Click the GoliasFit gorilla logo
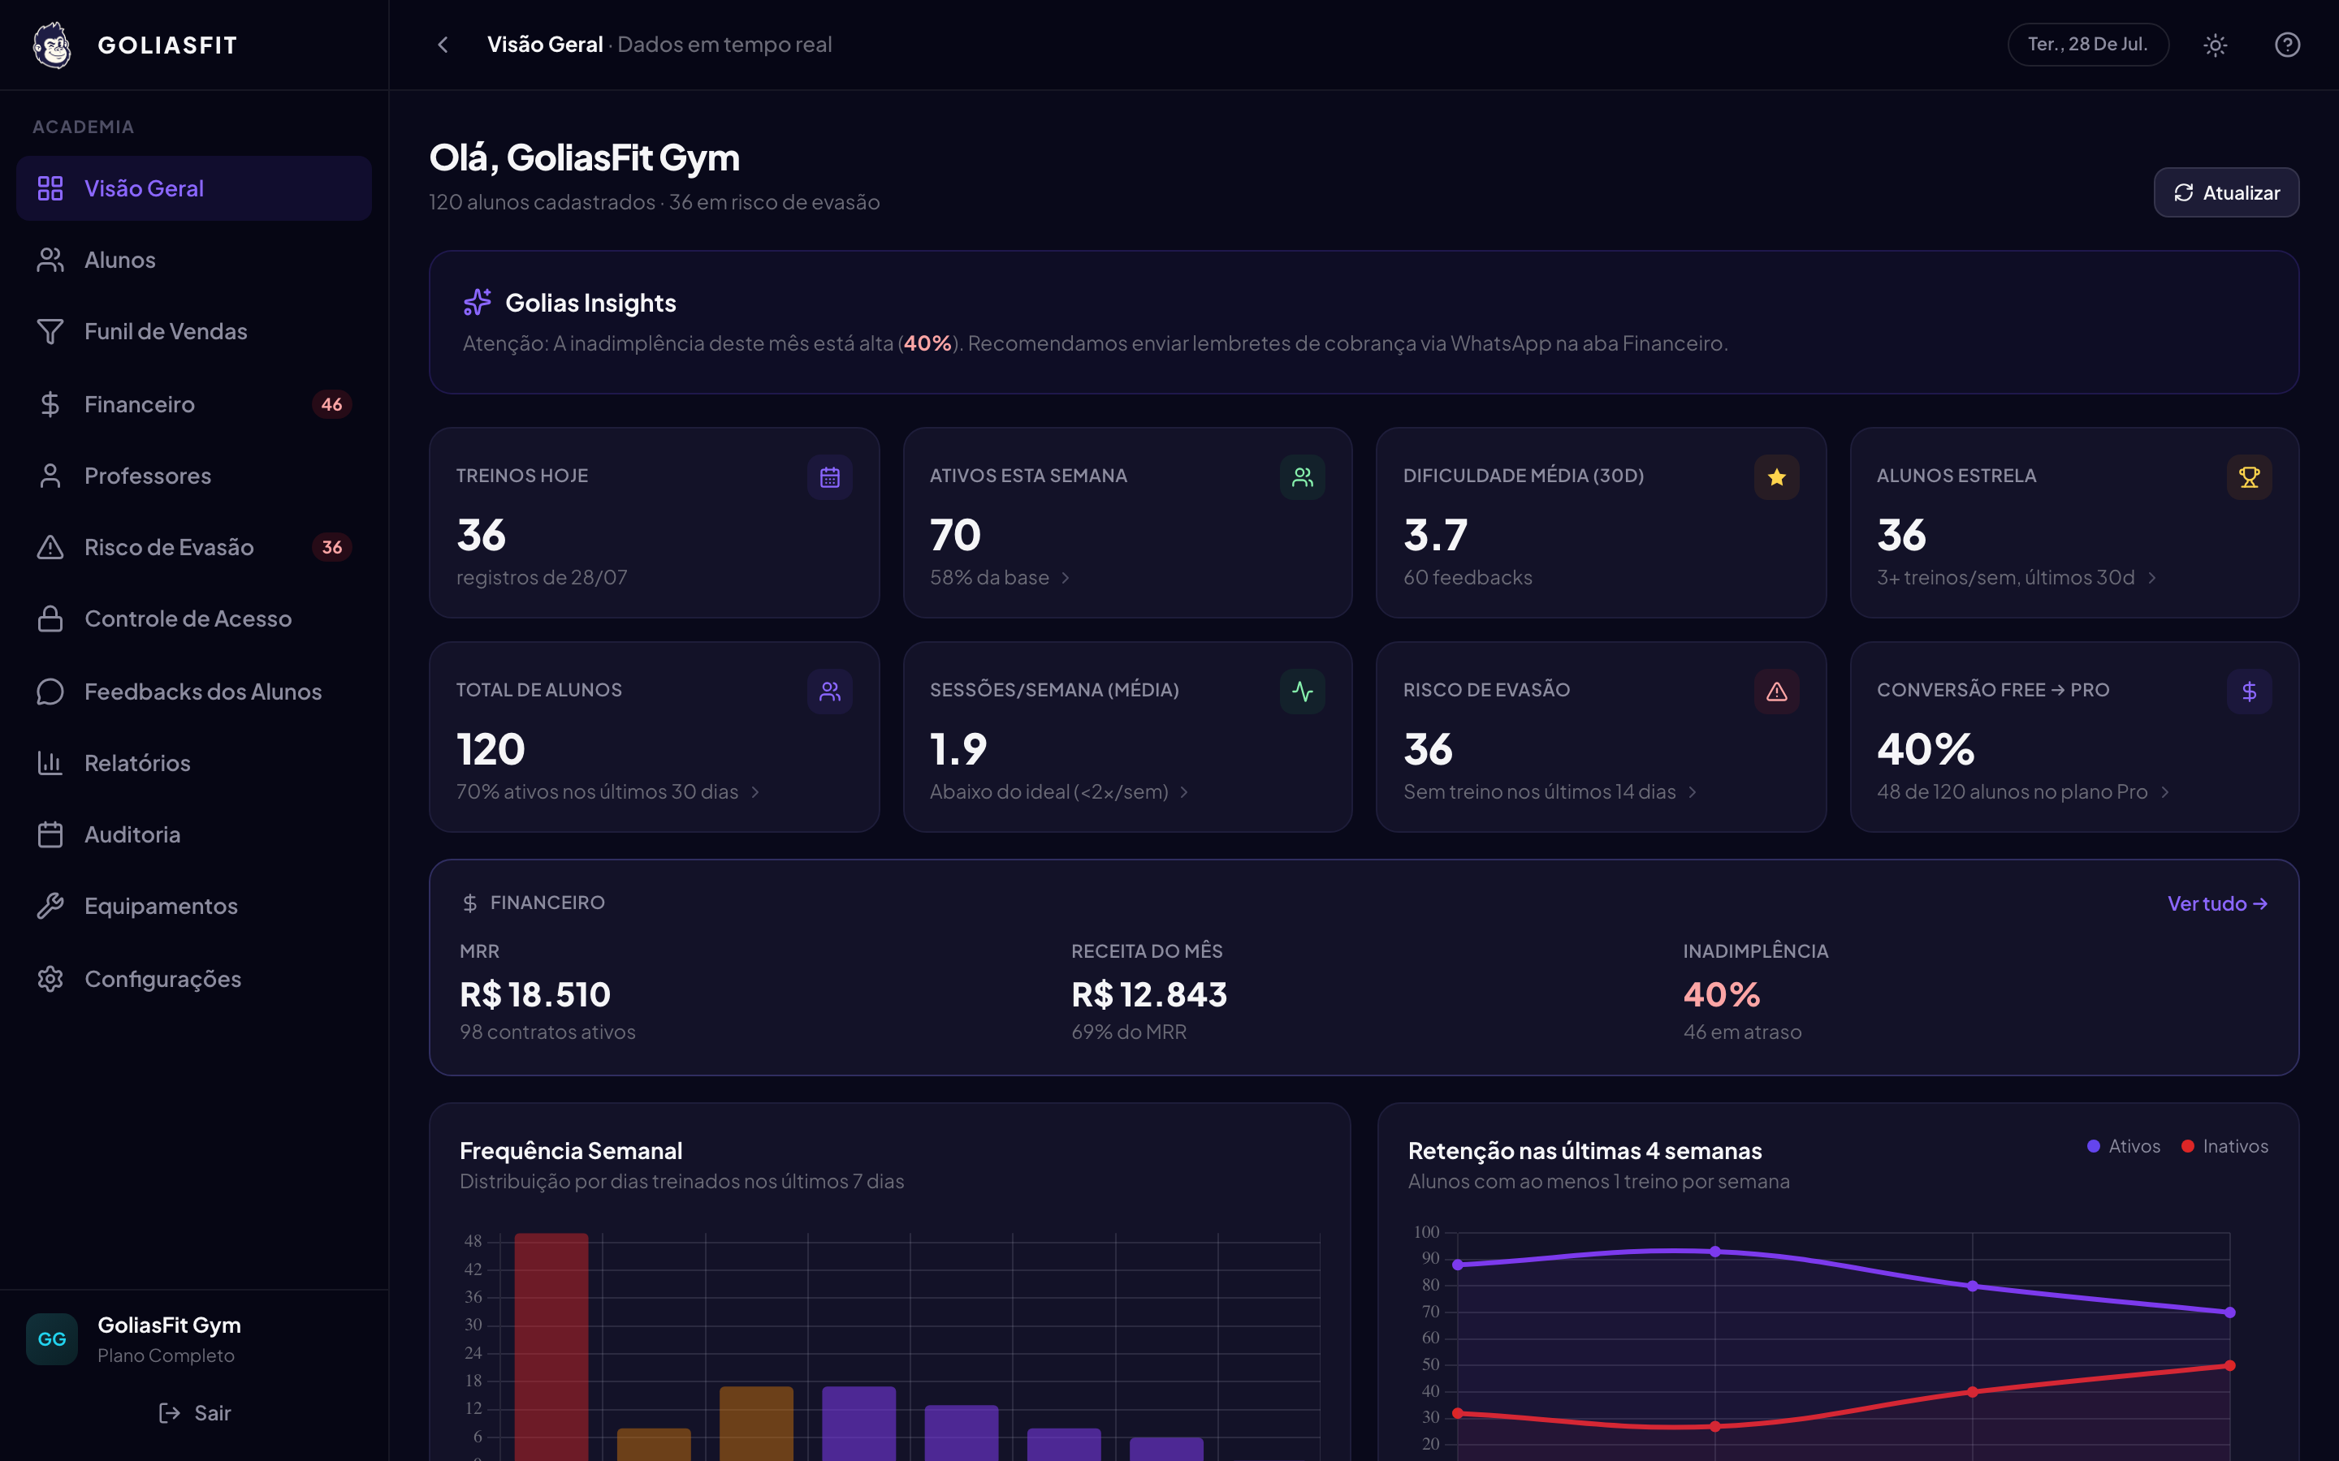Screen dimensions: 2339x1461 tap(52, 45)
